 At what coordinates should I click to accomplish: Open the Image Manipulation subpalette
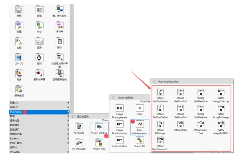[x=120, y=124]
